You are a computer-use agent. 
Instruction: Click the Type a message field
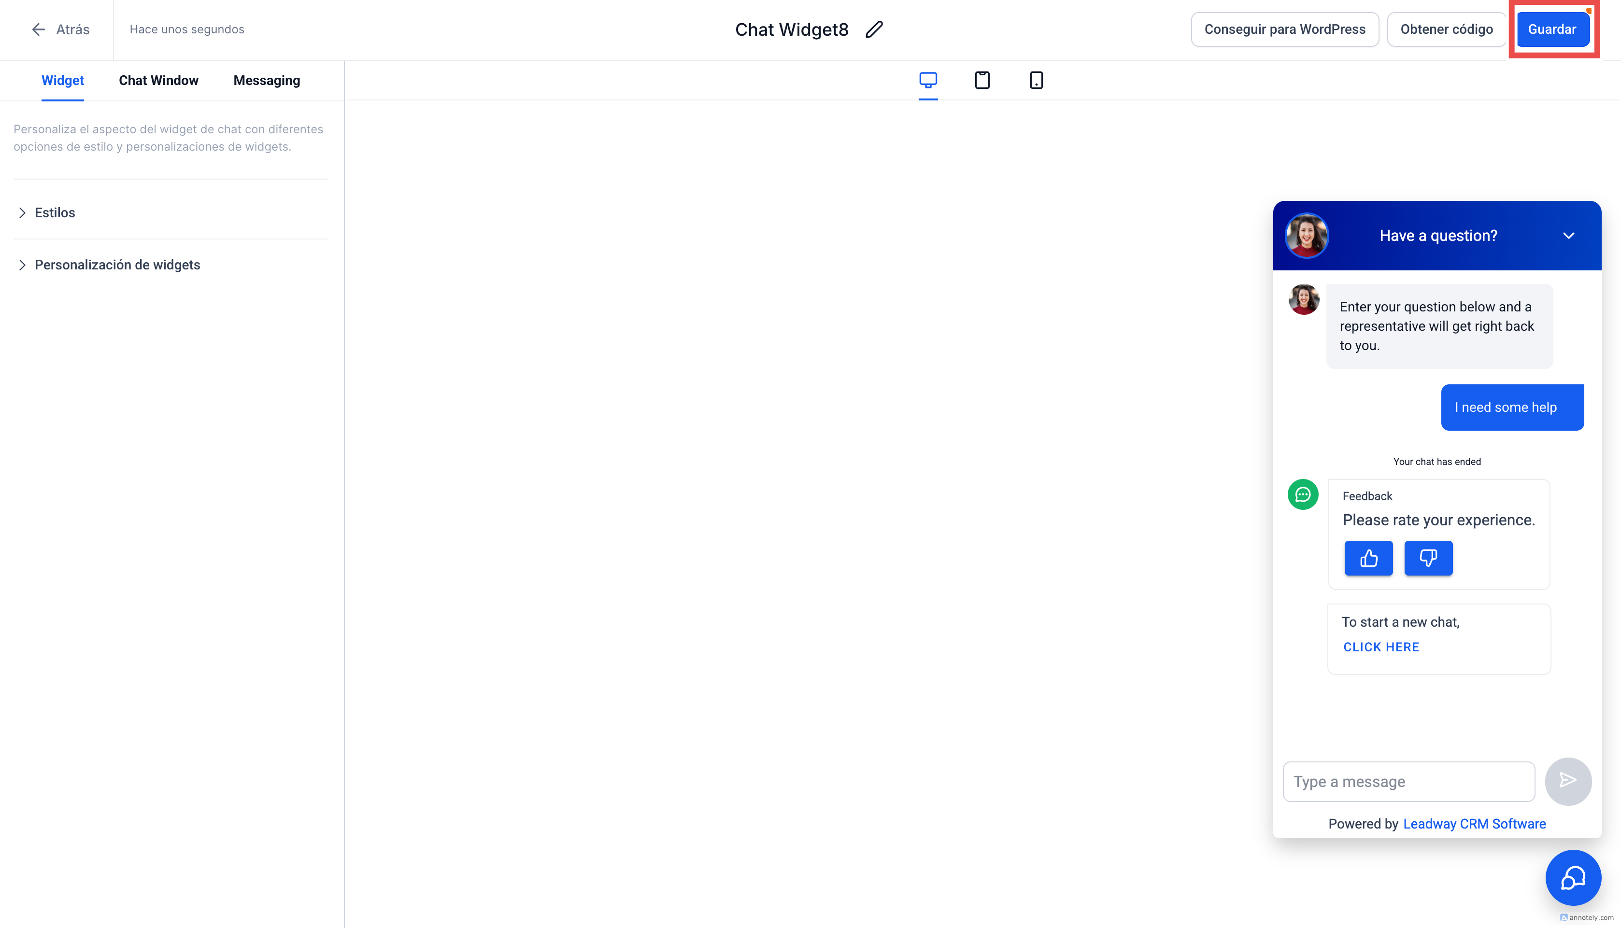tap(1408, 781)
